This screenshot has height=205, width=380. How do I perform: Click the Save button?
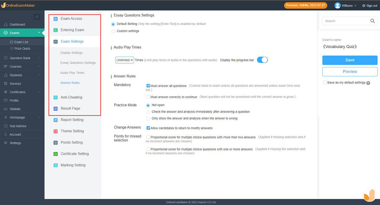coord(350,60)
